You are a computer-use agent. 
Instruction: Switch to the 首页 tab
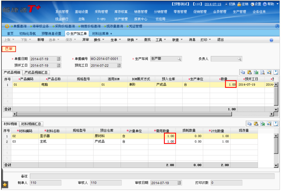[10, 33]
